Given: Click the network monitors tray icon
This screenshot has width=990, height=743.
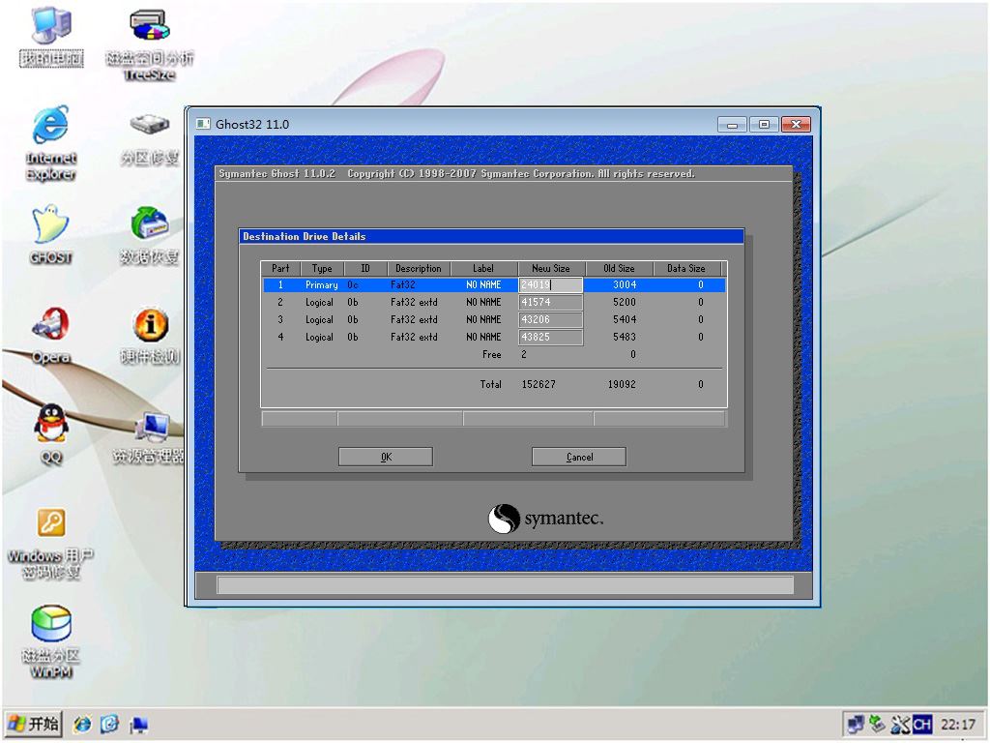Looking at the screenshot, I should pos(856,724).
